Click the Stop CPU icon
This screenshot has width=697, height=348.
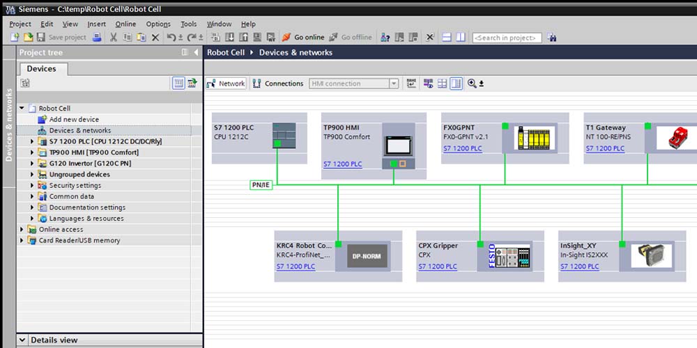pyautogui.click(x=413, y=38)
